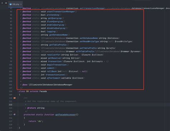Click the @return string annotation

[x=36, y=108]
